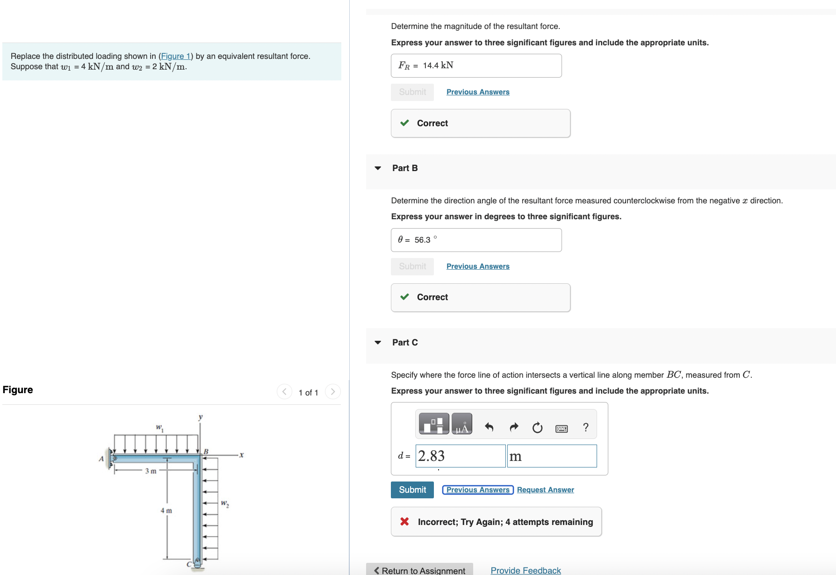836x575 pixels.
Task: Collapse the Part B section
Action: [378, 168]
